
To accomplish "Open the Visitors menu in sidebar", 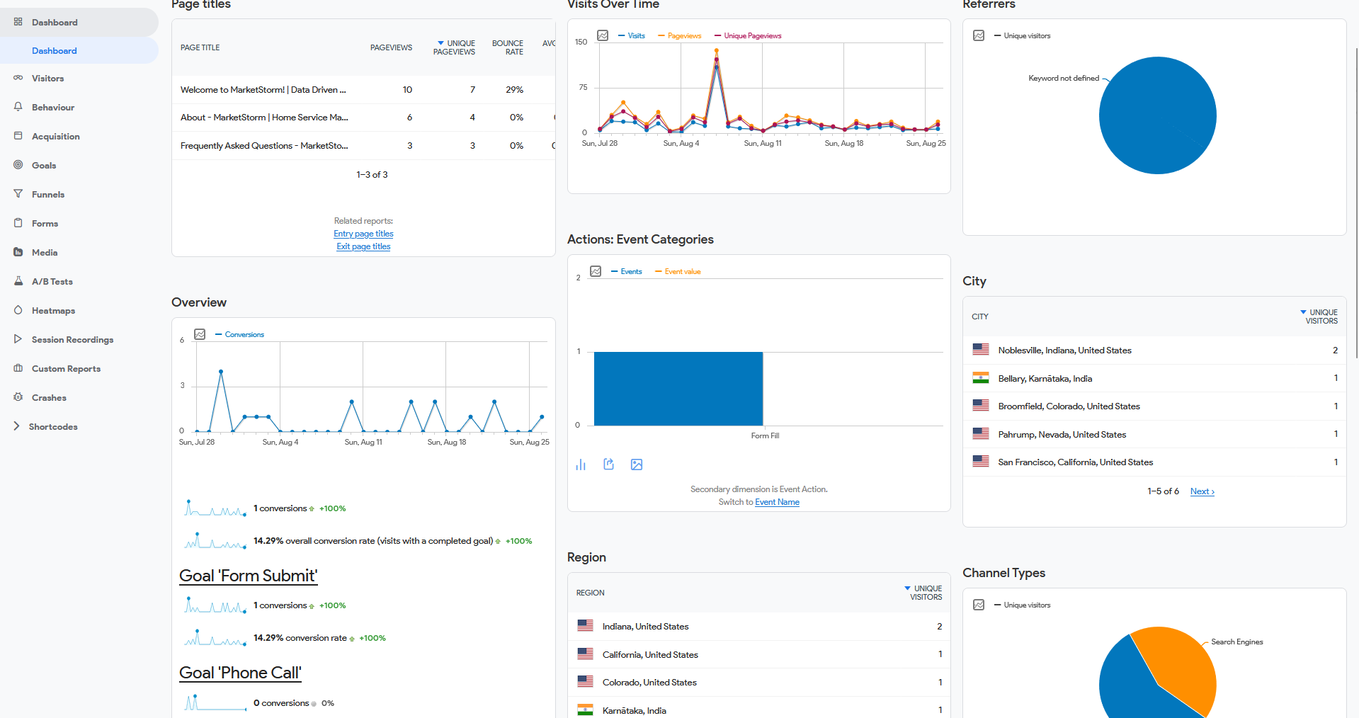I will pyautogui.click(x=47, y=79).
